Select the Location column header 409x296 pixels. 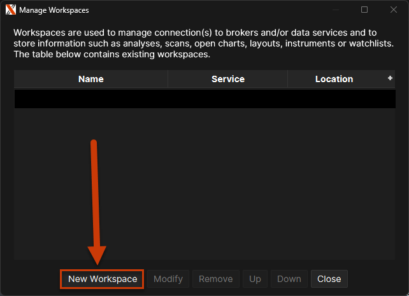(x=334, y=79)
